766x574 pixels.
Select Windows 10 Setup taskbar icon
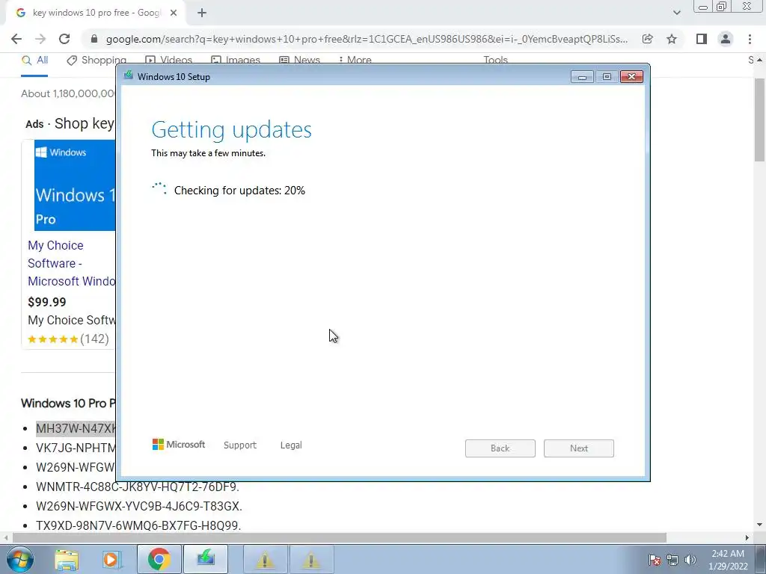206,559
